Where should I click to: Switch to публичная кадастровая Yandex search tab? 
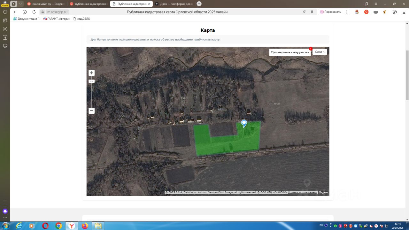pos(89,4)
